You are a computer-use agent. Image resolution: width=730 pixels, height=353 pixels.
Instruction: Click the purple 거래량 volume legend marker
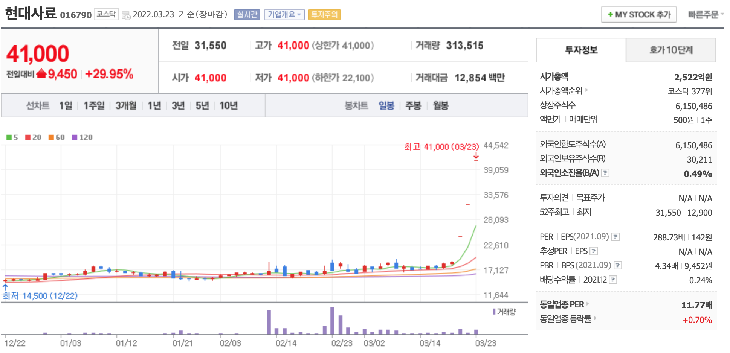tap(494, 312)
